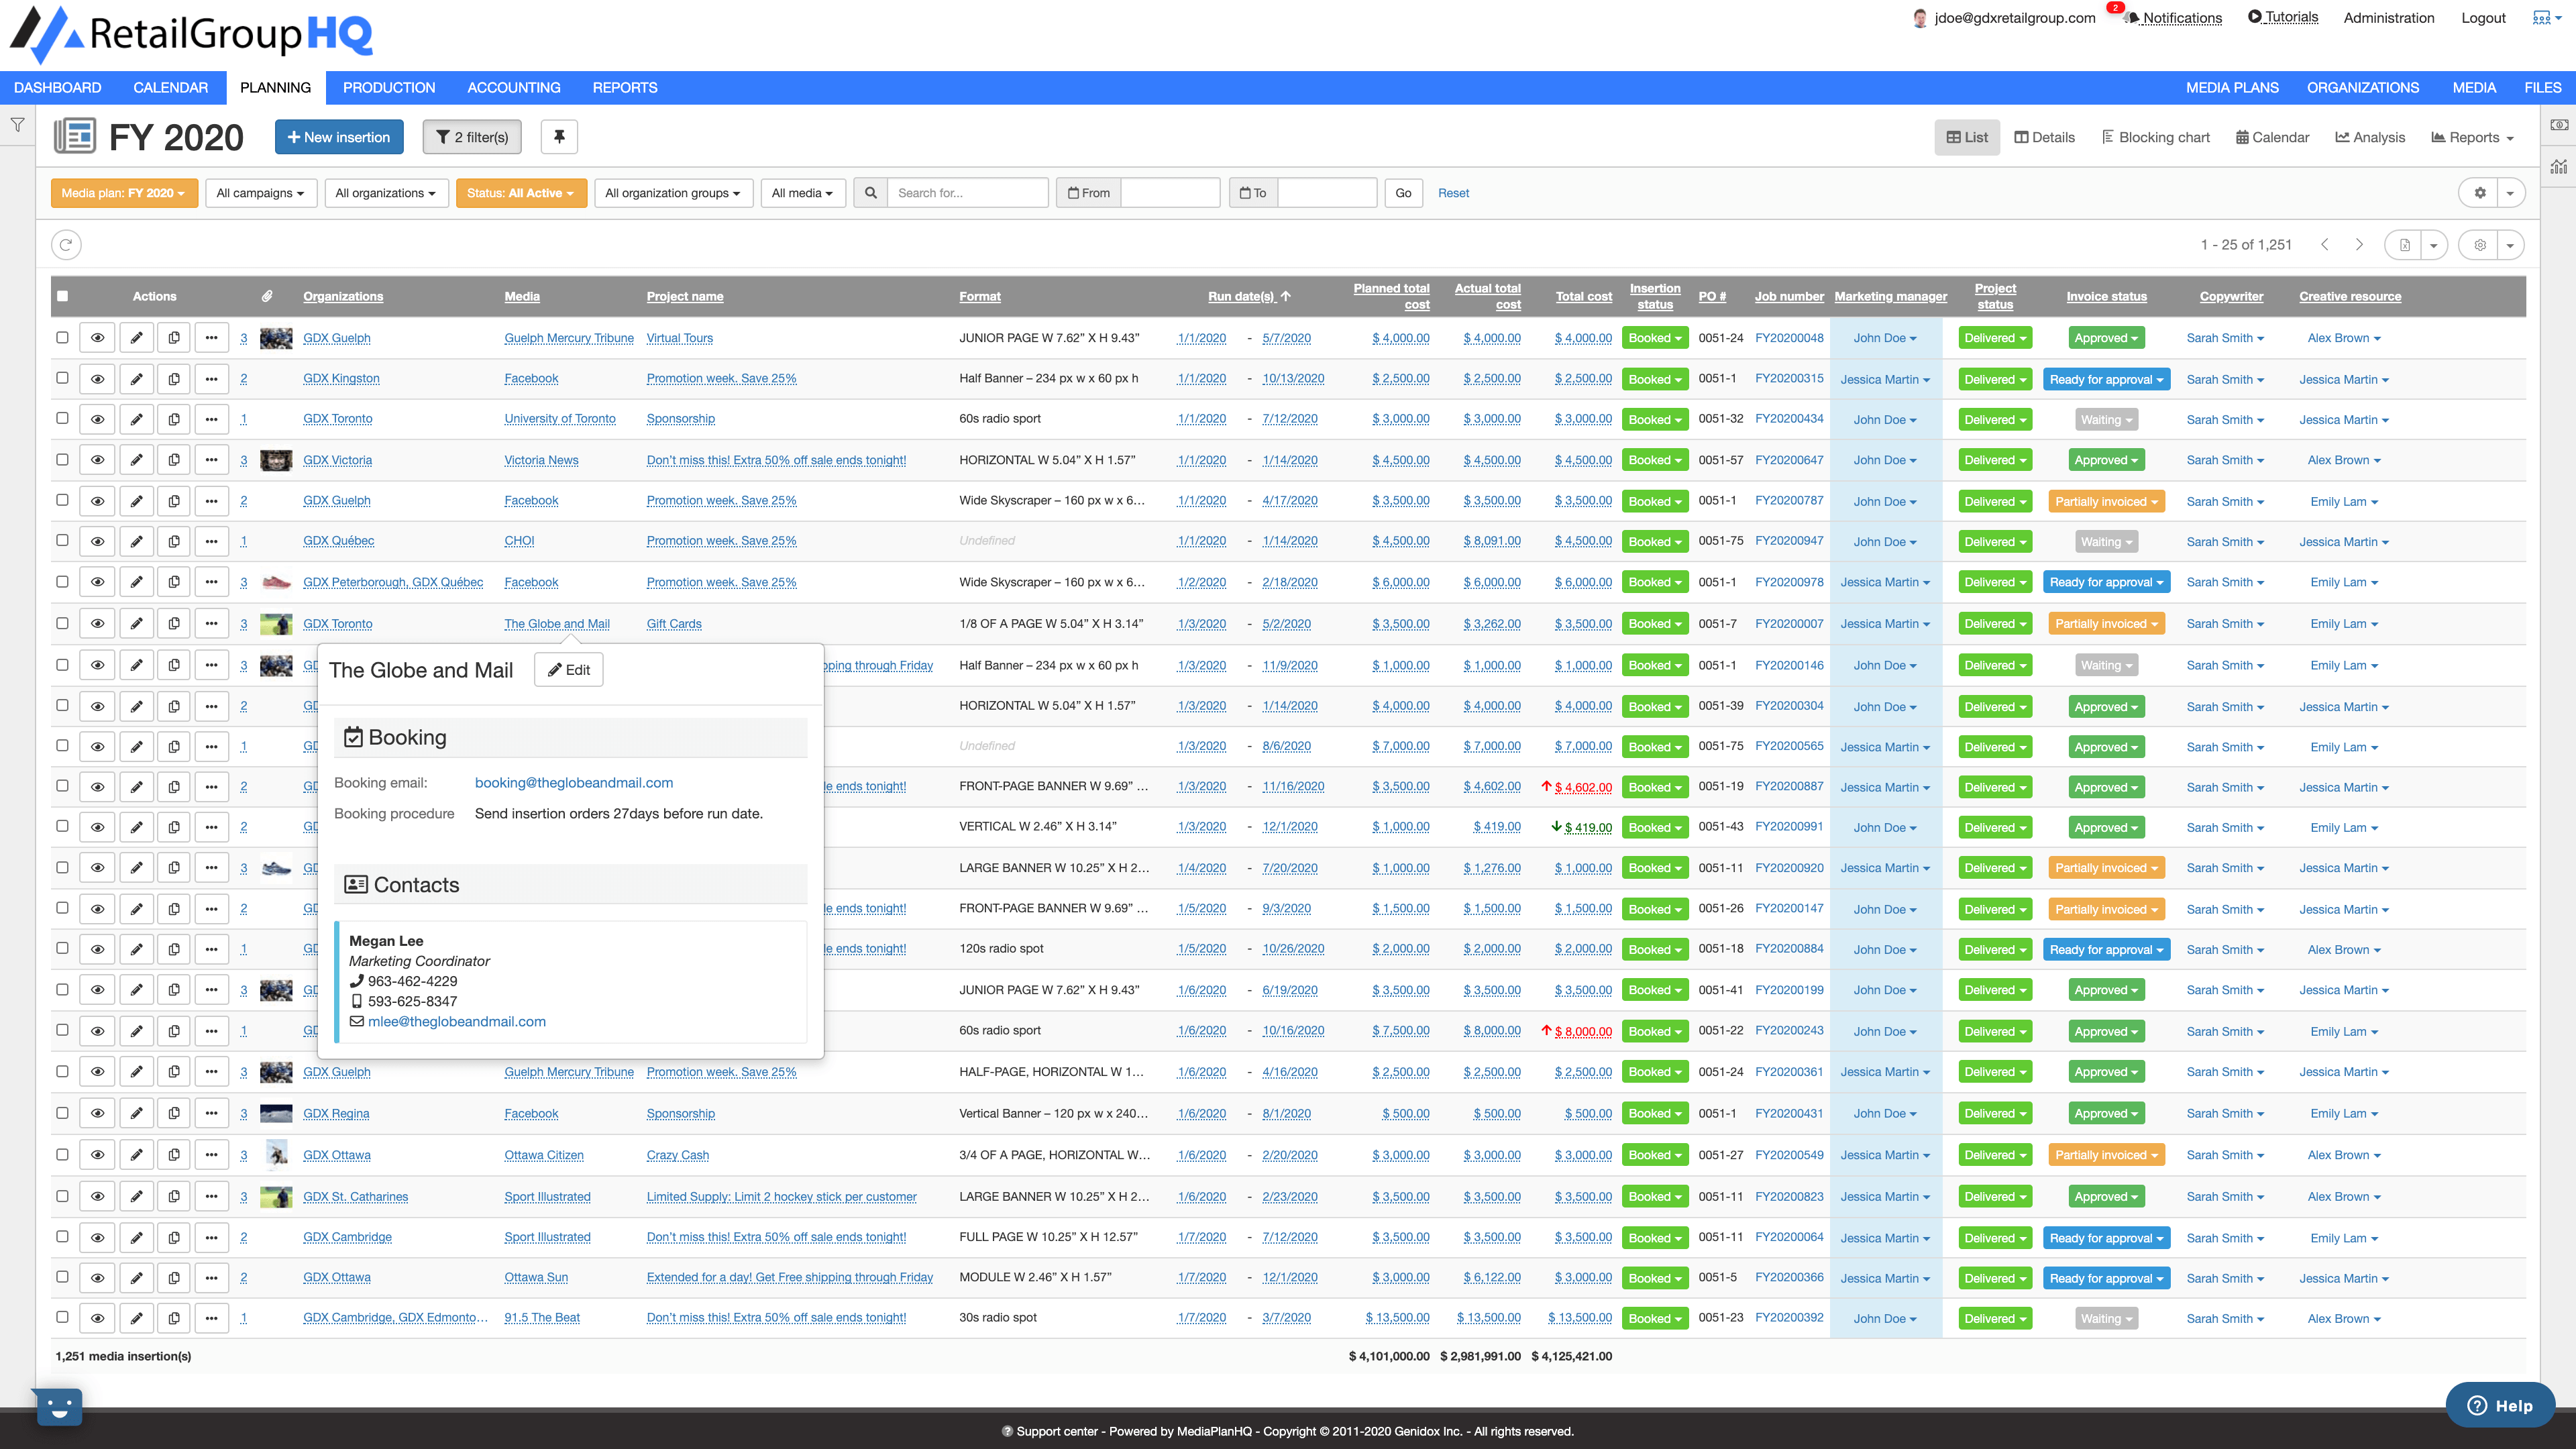The image size is (2576, 1449).
Task: Click the Search for... input field
Action: point(966,192)
